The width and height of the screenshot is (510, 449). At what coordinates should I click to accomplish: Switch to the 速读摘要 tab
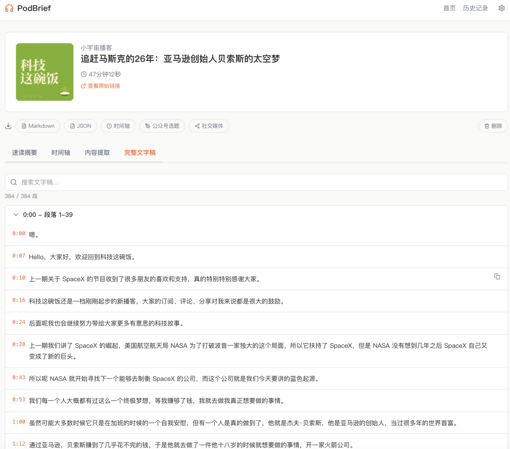pos(25,153)
